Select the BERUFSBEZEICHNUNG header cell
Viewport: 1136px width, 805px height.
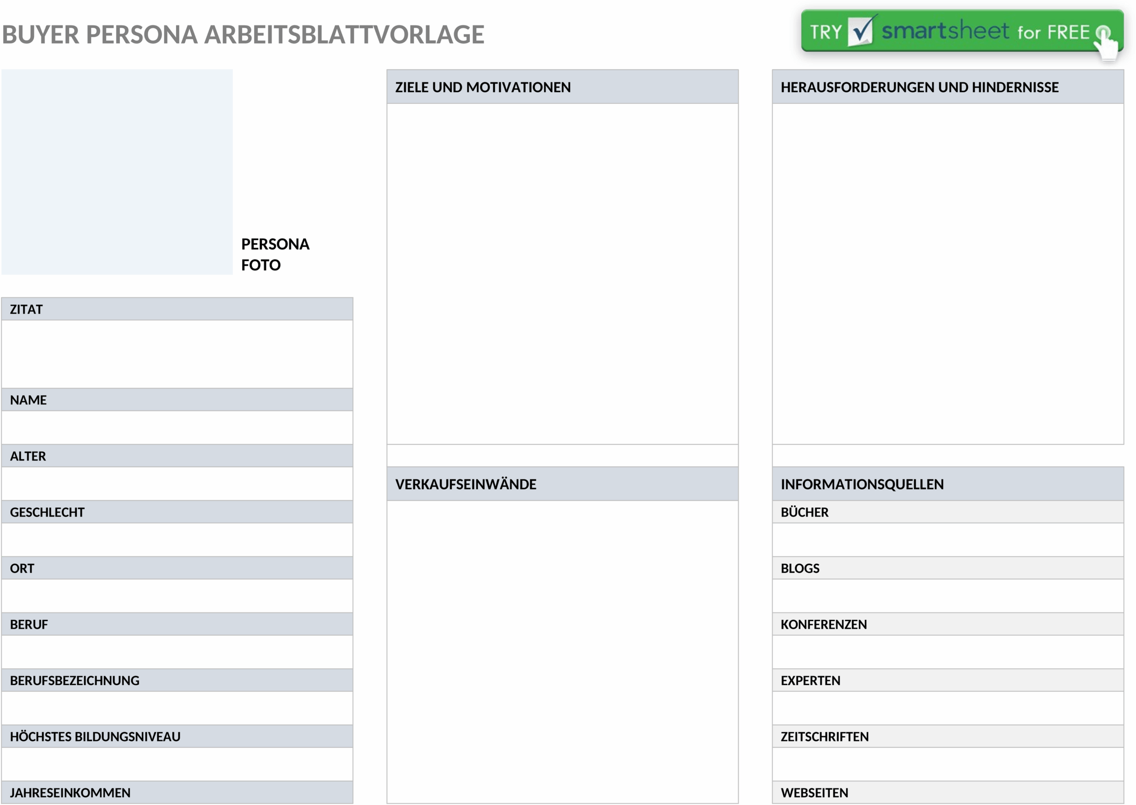[x=177, y=680]
